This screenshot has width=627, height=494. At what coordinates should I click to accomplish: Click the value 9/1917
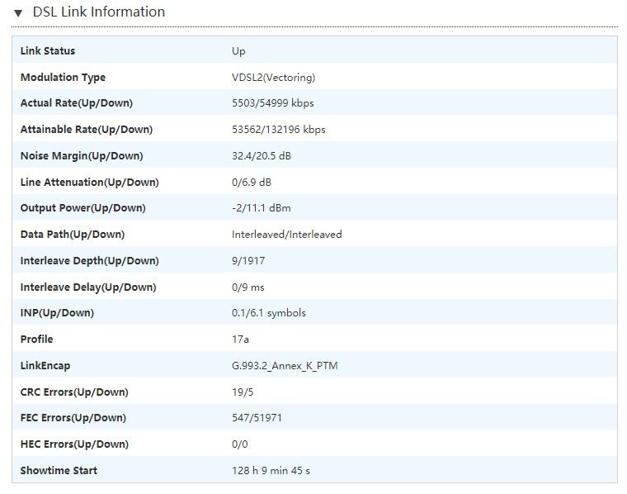[x=248, y=260]
